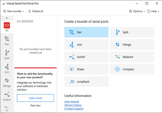Maximize the Virtual Serial Port Driver window

(x=147, y=4)
